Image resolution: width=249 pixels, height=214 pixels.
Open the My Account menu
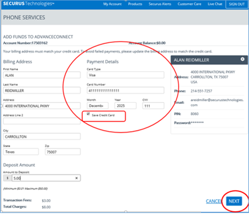pyautogui.click(x=112, y=4)
